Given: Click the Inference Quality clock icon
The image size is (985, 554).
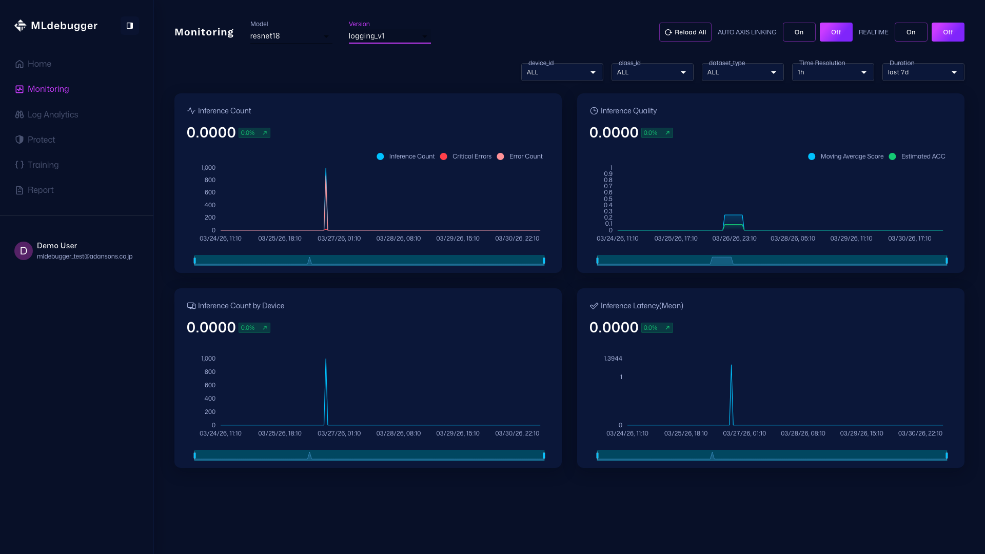Looking at the screenshot, I should [594, 110].
